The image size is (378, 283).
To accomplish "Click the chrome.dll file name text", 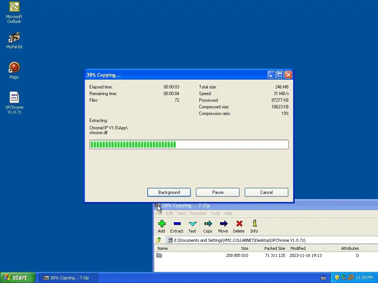I will pyautogui.click(x=98, y=133).
